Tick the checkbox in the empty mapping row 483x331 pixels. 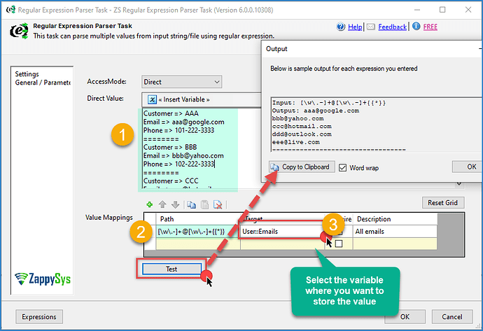point(339,244)
